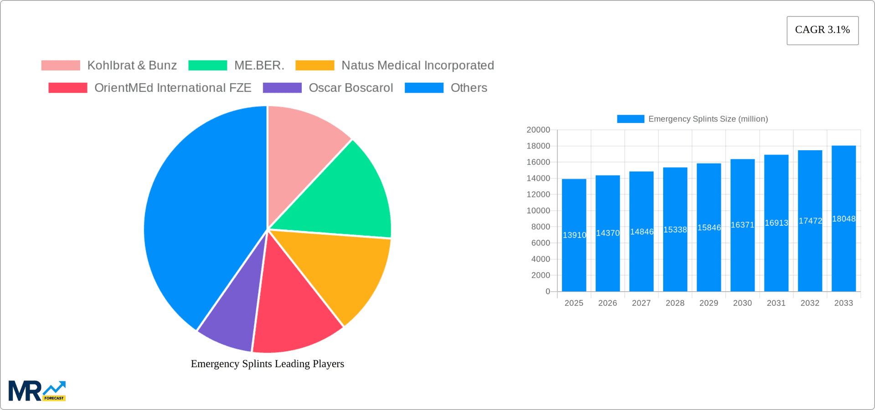Viewport: 875px width, 410px height.
Task: Toggle visibility of ME.BER. legend entry
Action: [259, 65]
